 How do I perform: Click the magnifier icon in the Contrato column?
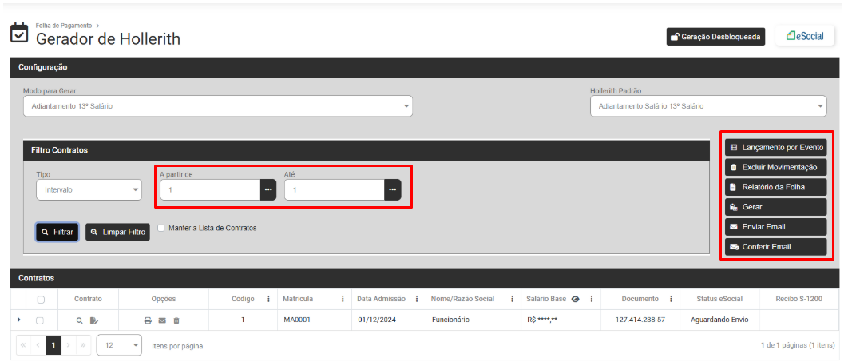[80, 320]
